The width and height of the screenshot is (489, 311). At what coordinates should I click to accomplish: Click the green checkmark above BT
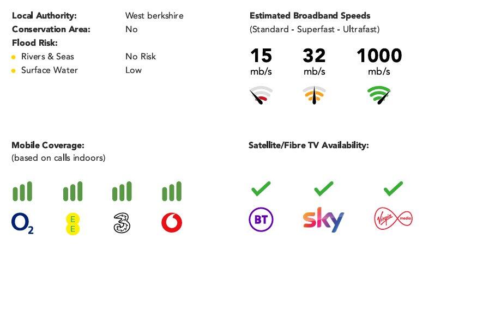[261, 189]
